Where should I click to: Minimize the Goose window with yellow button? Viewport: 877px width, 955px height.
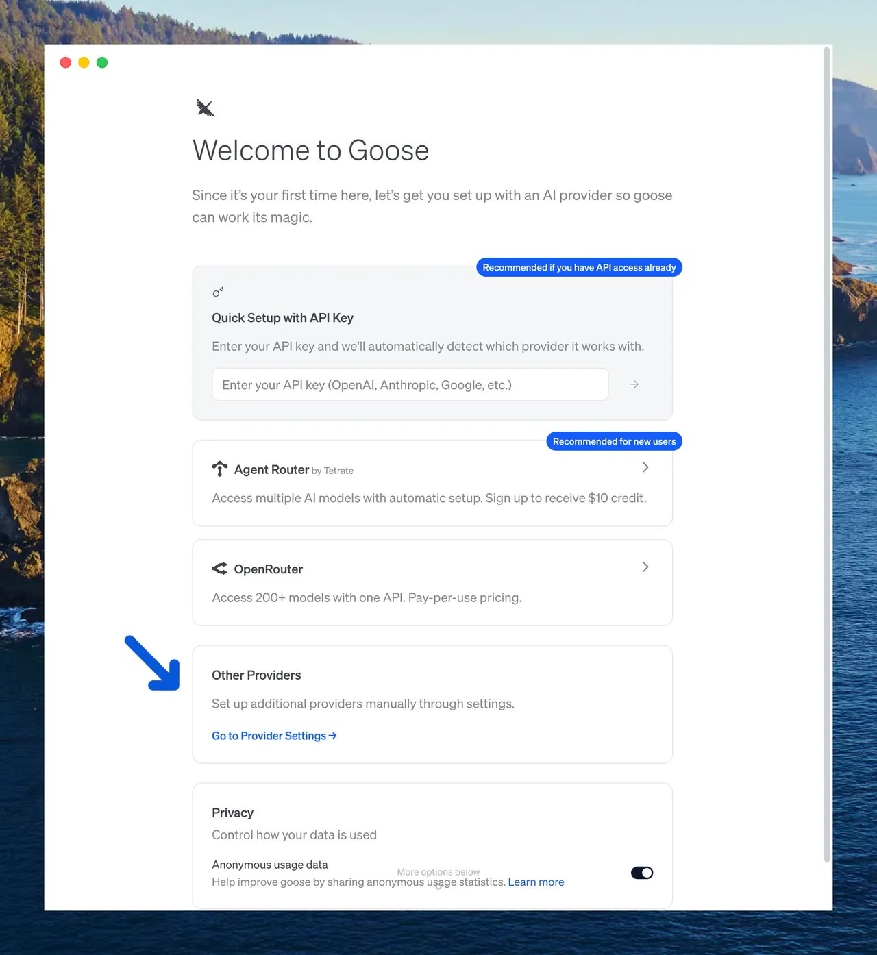(84, 62)
